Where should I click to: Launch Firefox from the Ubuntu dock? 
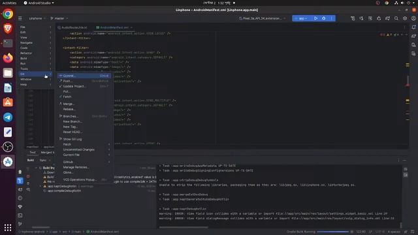click(x=8, y=58)
